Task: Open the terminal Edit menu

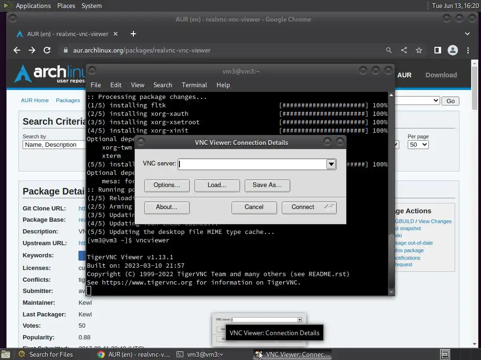Action: pyautogui.click(x=116, y=85)
